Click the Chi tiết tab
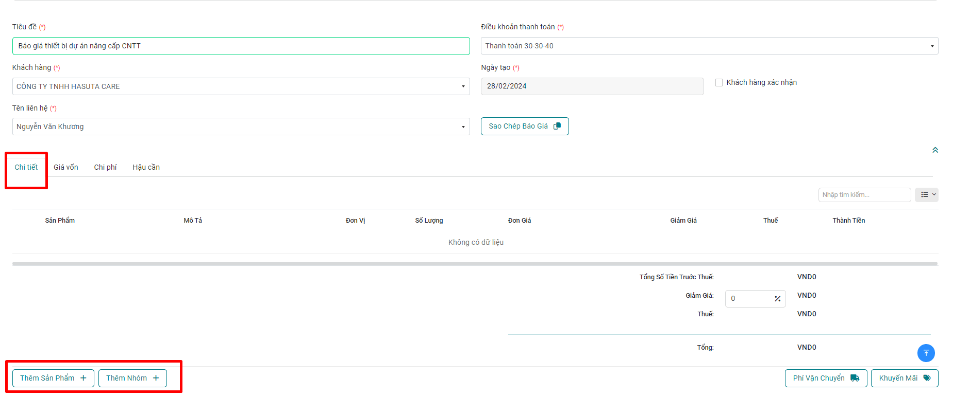Screen dimensions: 953x396 coord(26,167)
